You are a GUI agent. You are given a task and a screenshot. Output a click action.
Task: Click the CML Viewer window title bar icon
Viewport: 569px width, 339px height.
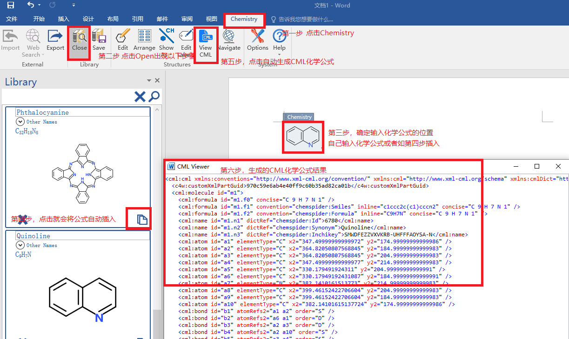[x=171, y=167]
